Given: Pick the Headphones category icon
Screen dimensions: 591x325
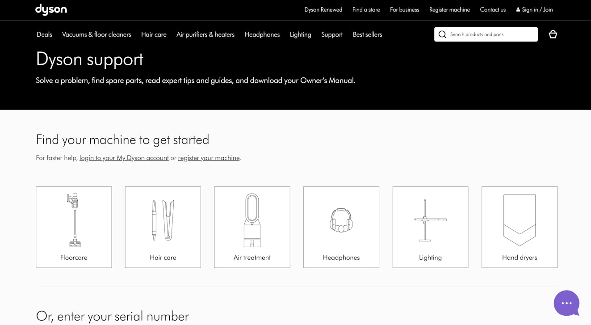Looking at the screenshot, I should 341,220.
